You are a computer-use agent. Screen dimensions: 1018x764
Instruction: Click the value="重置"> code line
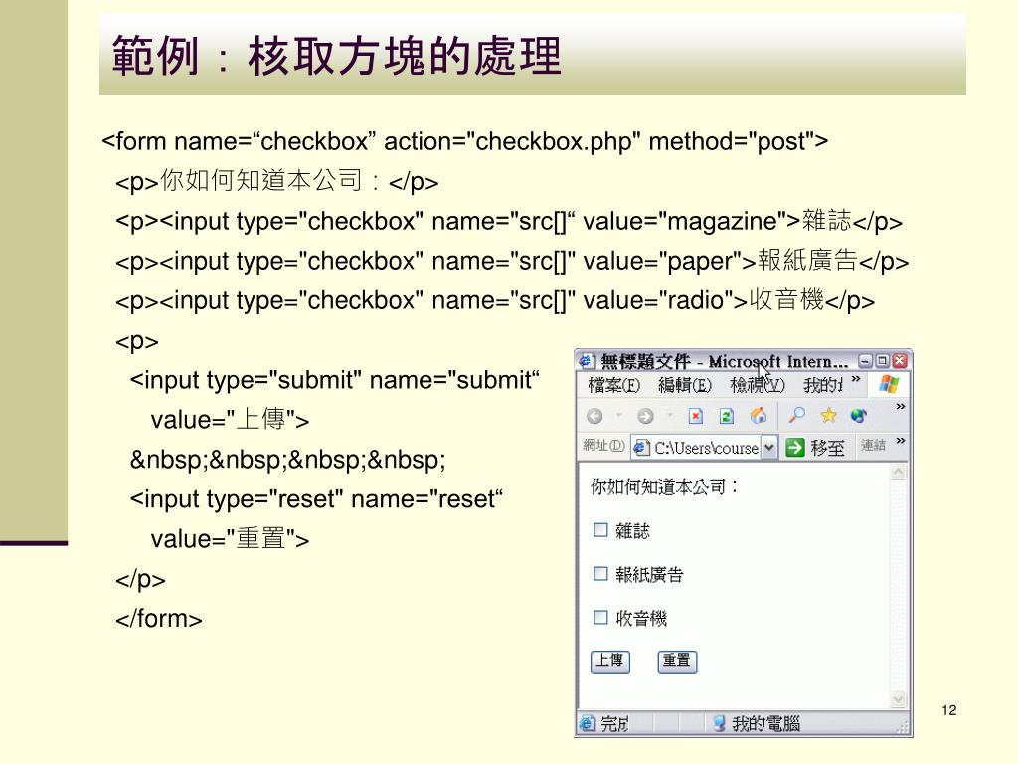pyautogui.click(x=230, y=538)
